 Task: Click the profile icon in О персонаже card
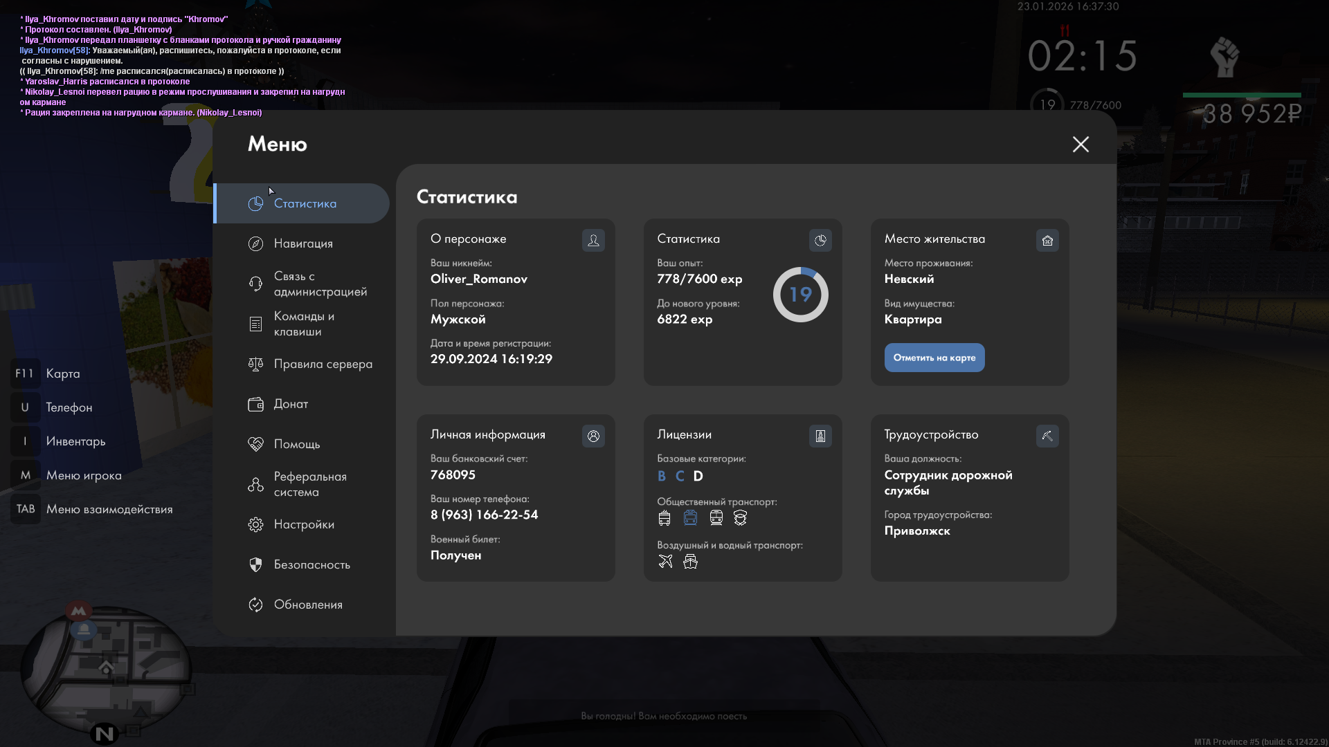click(x=593, y=240)
